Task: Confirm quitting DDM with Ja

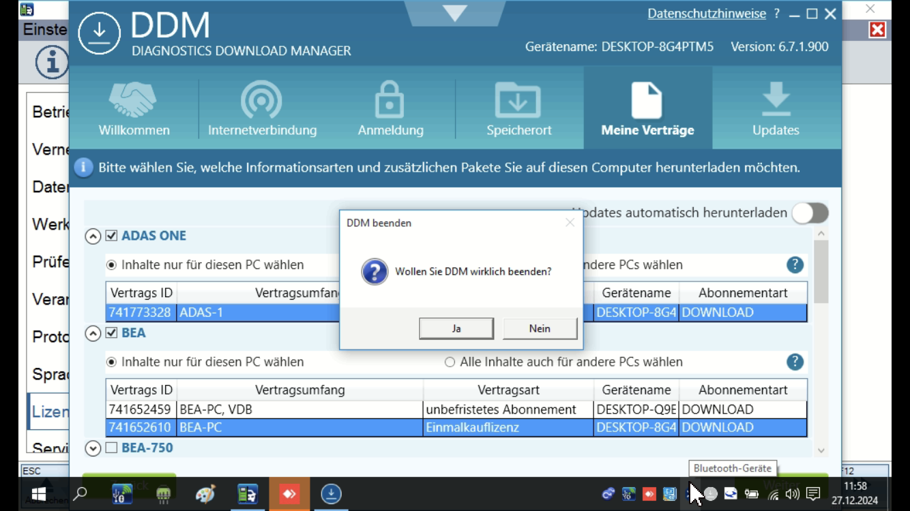Action: [x=456, y=328]
